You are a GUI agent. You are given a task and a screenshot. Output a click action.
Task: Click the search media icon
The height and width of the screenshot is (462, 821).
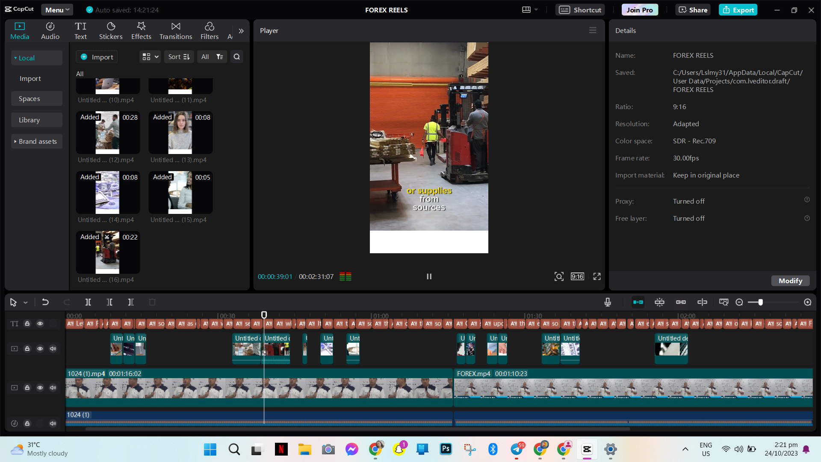(x=236, y=57)
